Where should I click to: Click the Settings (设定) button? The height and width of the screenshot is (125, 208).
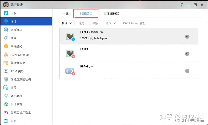pos(82,23)
